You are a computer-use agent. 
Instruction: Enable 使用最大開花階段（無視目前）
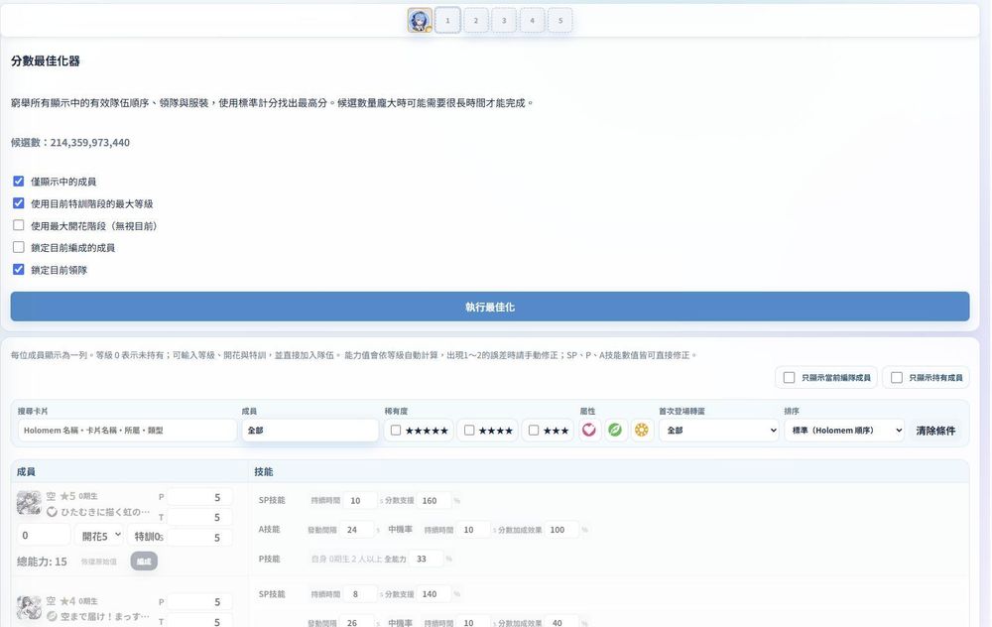click(x=19, y=225)
